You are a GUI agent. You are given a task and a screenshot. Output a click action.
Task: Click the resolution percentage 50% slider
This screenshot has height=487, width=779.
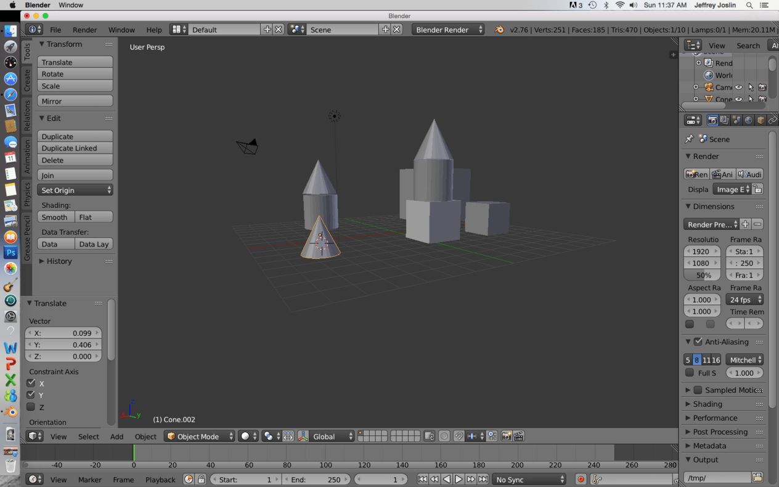point(703,275)
